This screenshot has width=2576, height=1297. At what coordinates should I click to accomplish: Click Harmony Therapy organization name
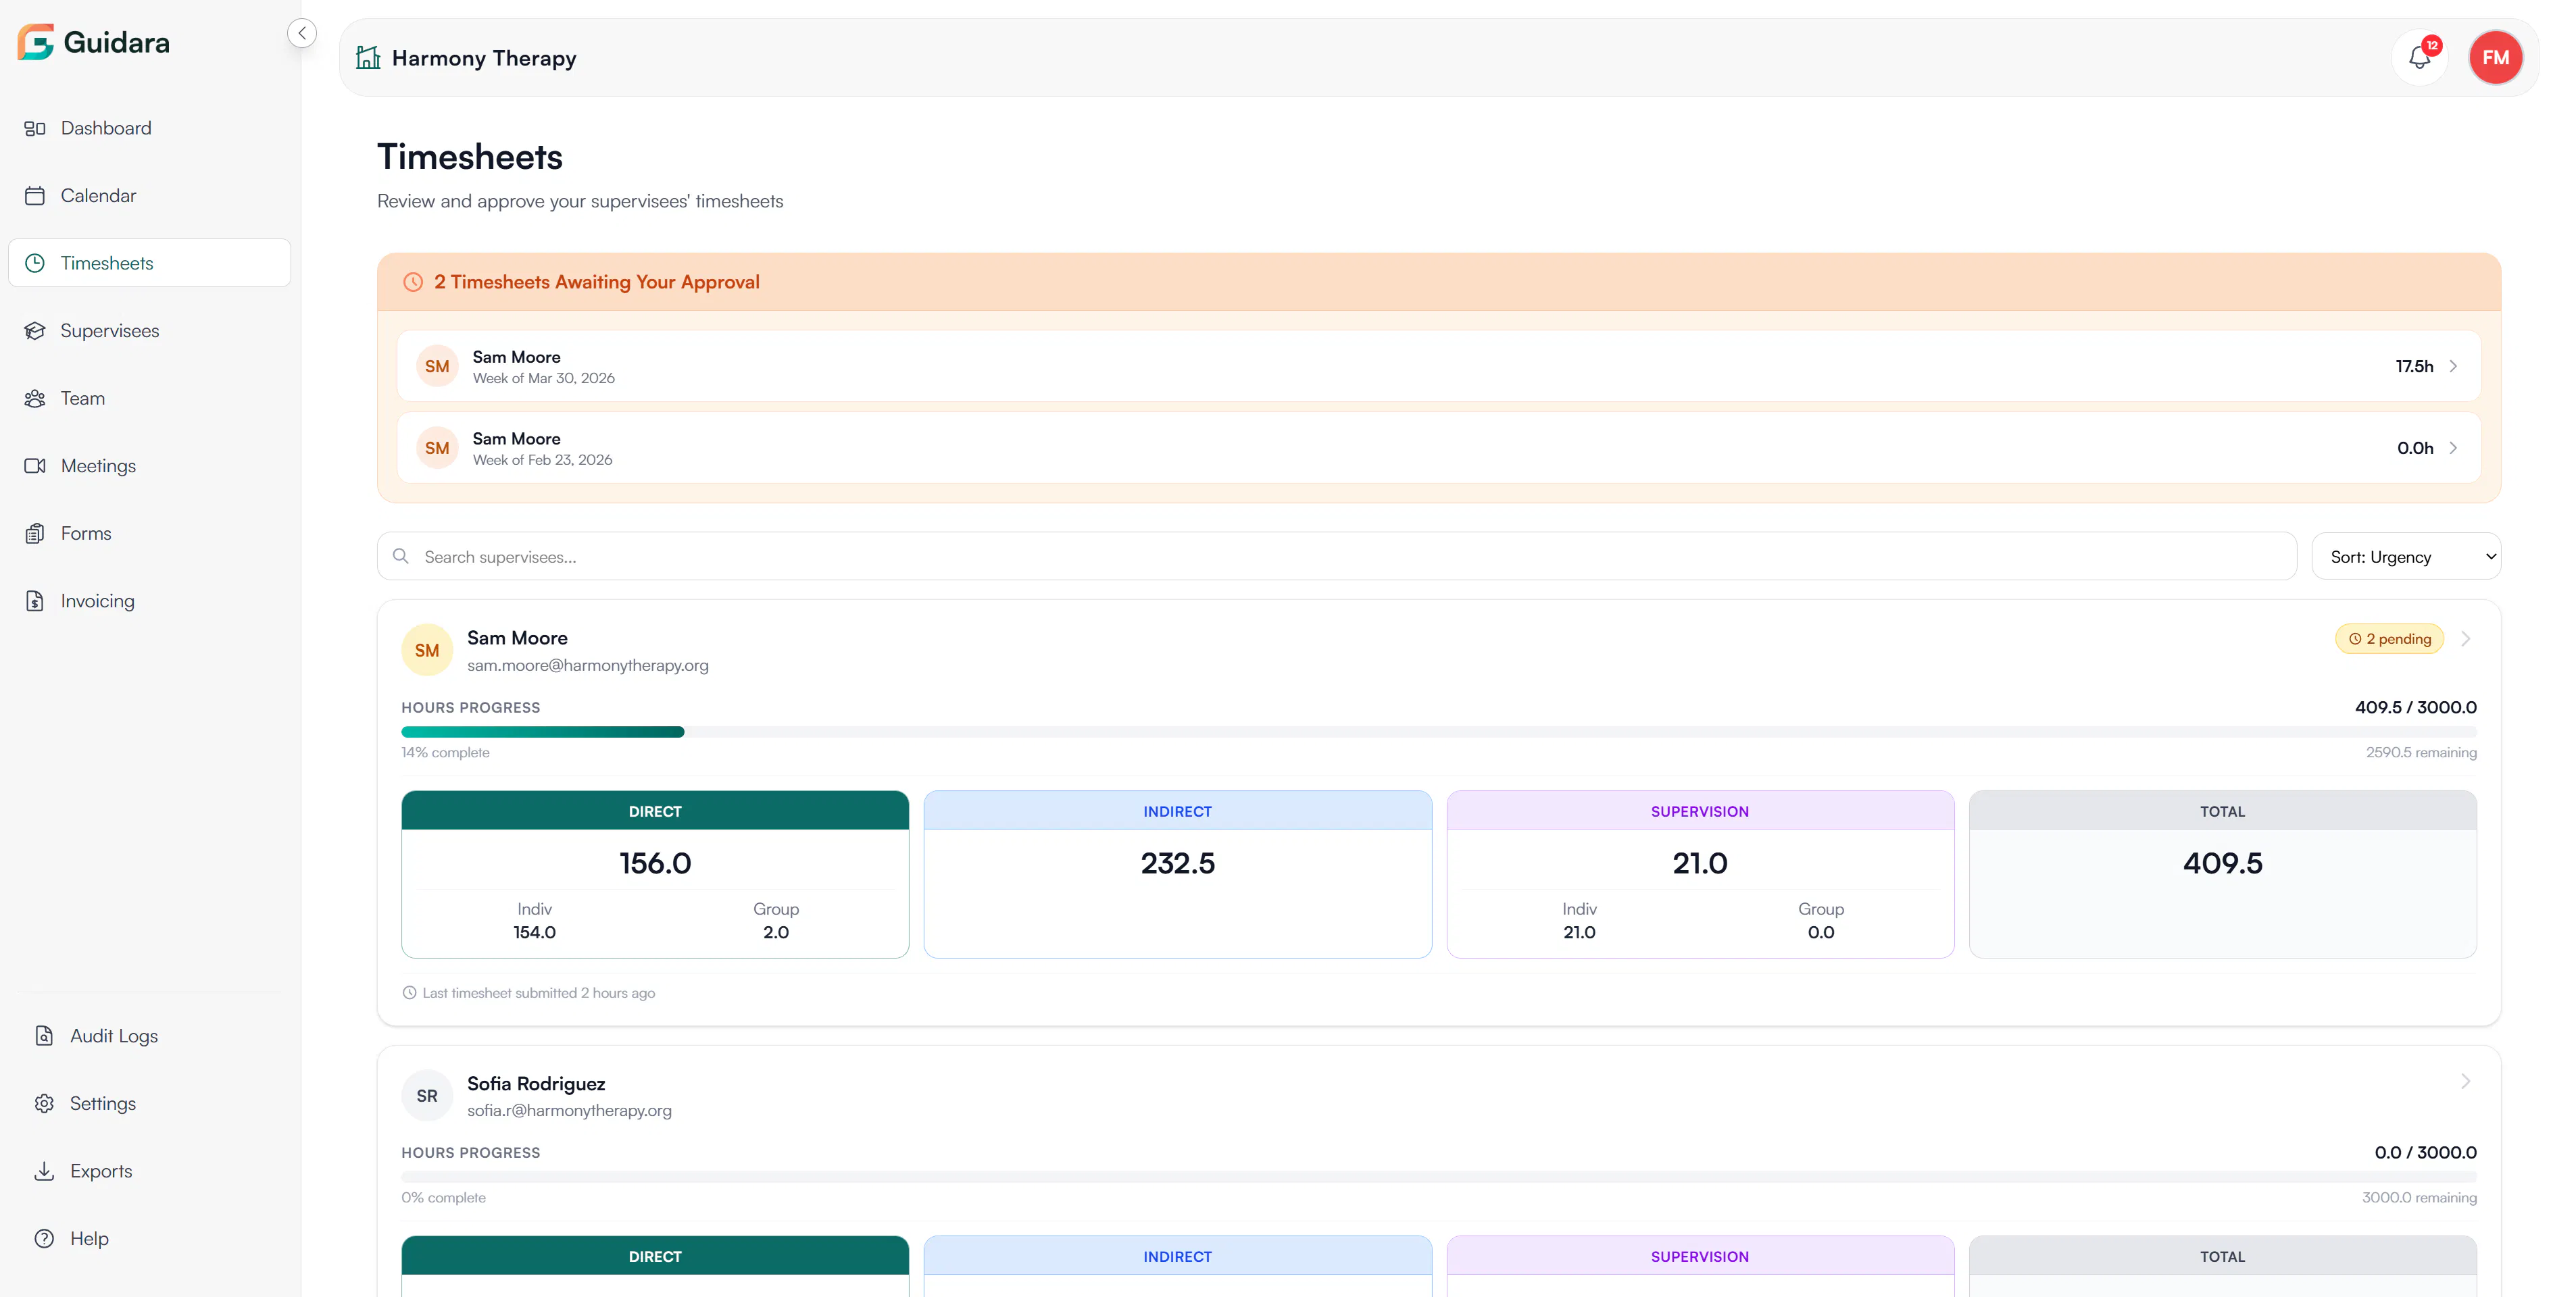click(x=484, y=58)
